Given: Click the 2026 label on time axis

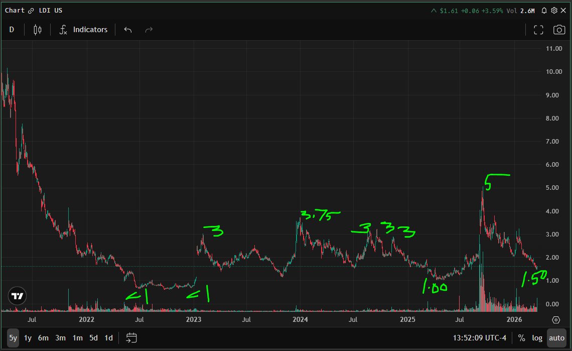Looking at the screenshot, I should coord(514,319).
